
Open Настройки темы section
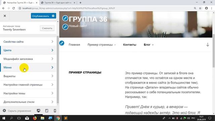[x=28, y=93]
